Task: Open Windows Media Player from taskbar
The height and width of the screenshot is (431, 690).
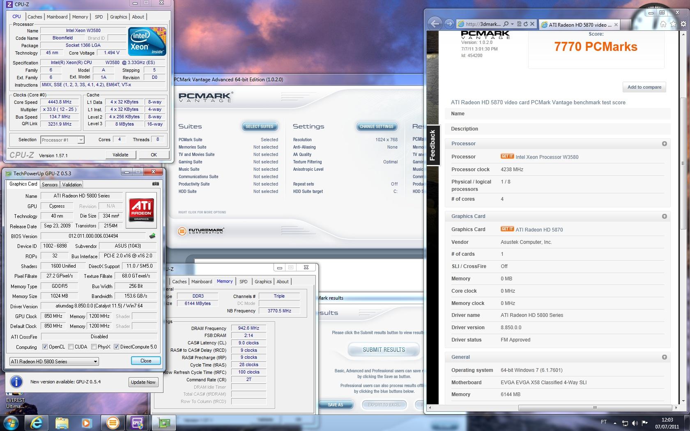Action: (87, 423)
